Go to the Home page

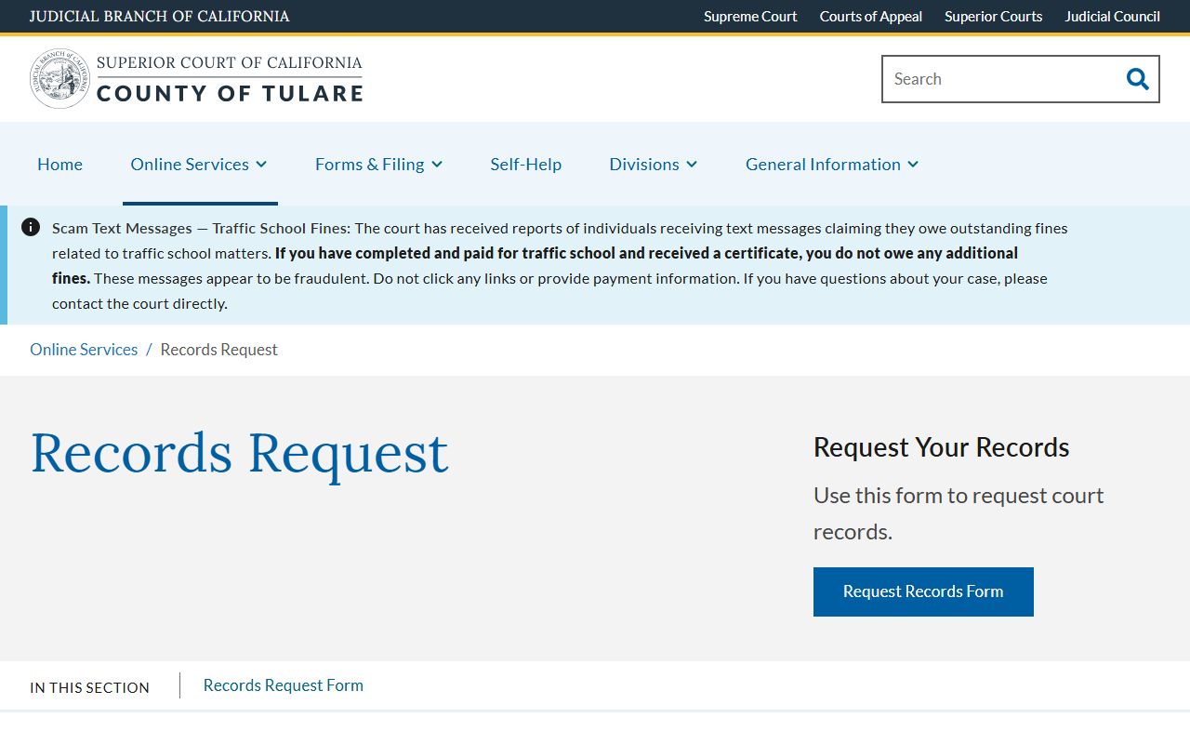59,164
